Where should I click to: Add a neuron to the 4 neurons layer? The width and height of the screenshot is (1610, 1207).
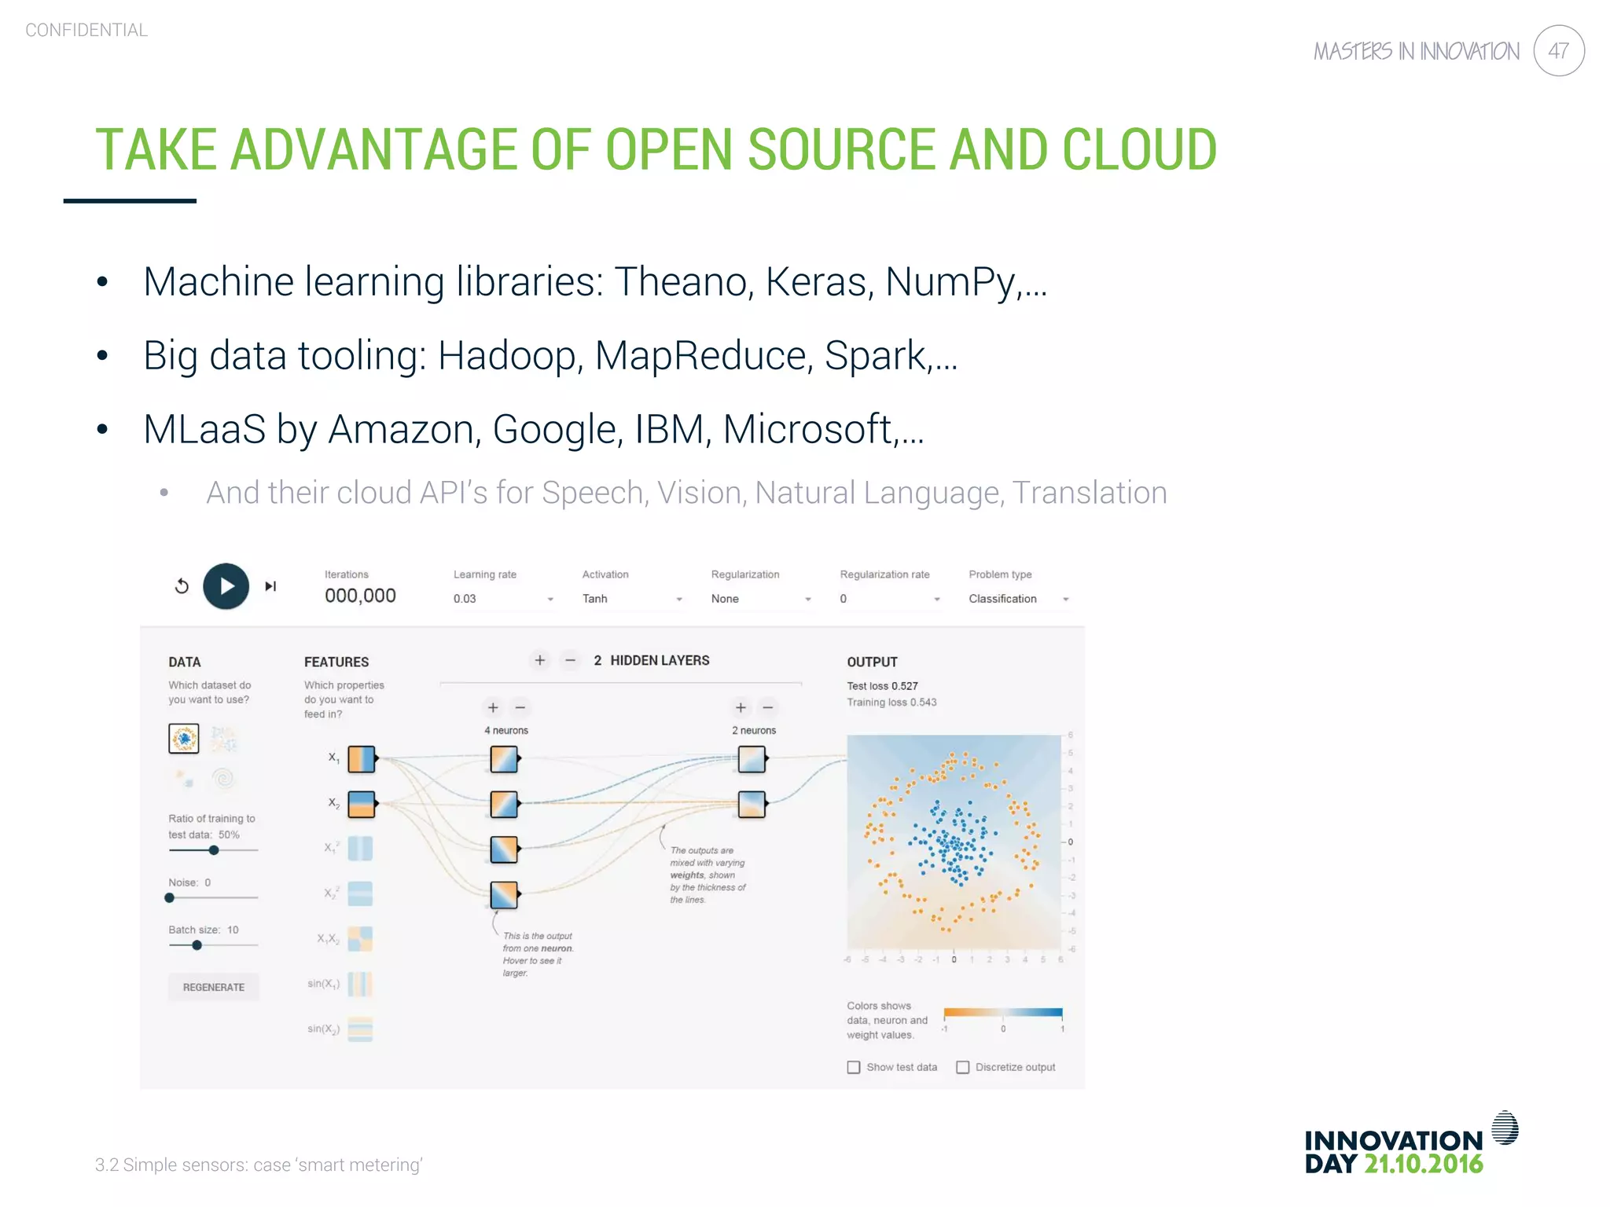coord(493,707)
